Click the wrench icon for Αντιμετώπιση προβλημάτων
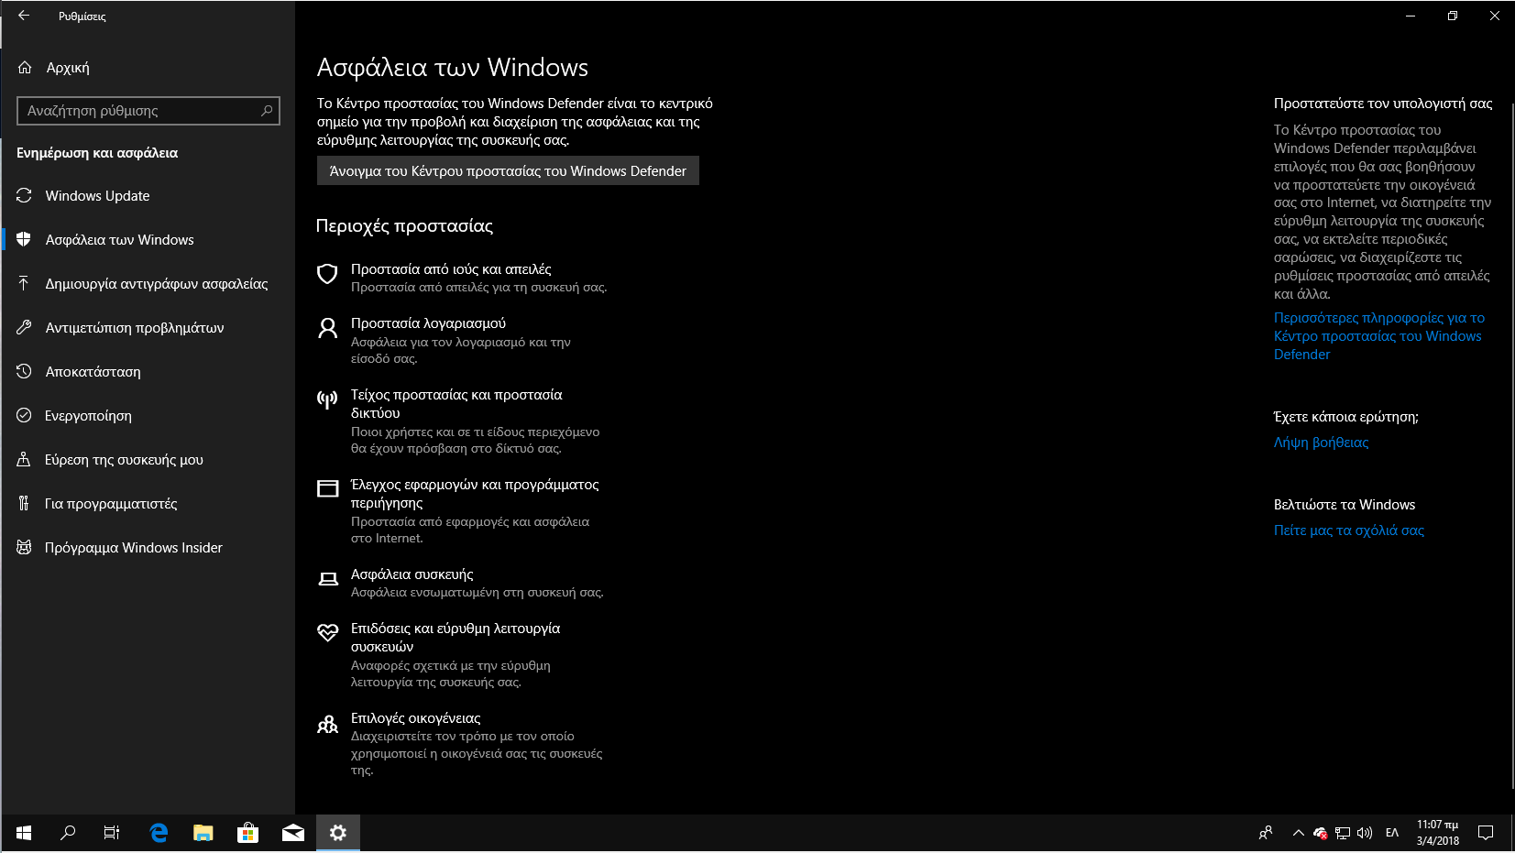 [24, 327]
